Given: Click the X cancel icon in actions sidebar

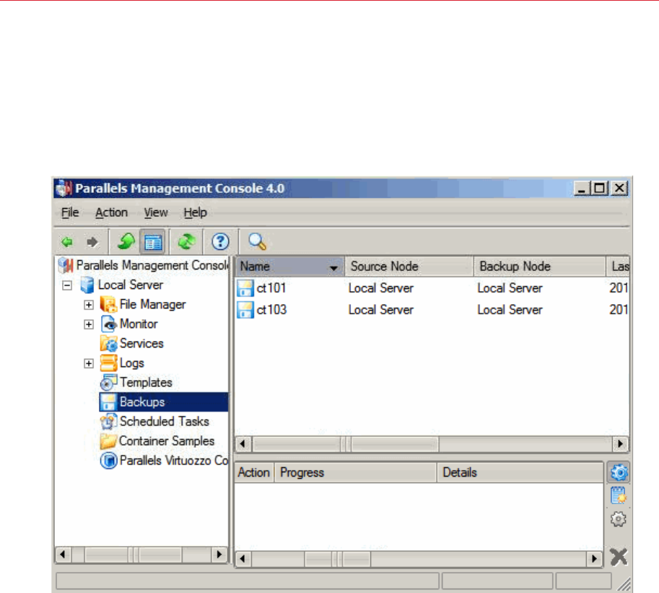Looking at the screenshot, I should click(619, 557).
